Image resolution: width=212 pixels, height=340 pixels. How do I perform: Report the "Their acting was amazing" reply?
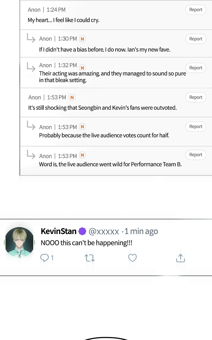(196, 68)
